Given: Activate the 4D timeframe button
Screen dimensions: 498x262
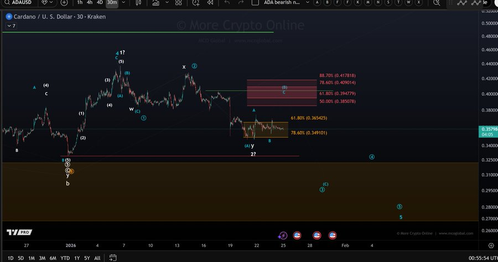Looking at the screenshot, I should (100, 3).
